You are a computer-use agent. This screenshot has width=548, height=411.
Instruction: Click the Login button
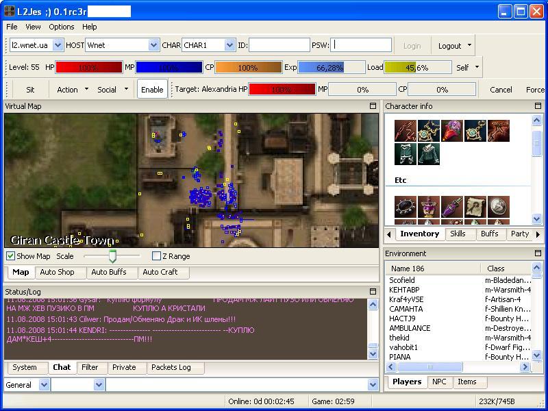412,46
